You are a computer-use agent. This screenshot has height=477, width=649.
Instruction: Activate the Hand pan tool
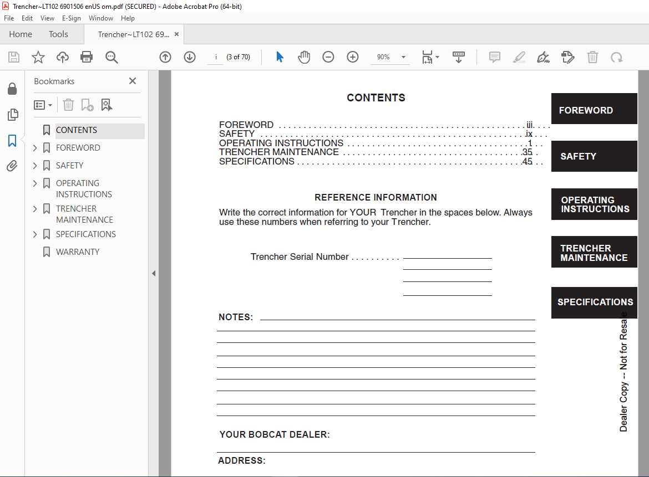304,57
